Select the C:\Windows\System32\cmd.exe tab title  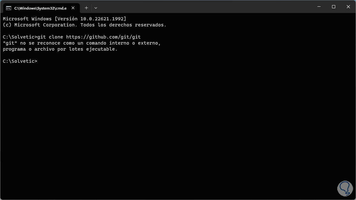(40, 8)
